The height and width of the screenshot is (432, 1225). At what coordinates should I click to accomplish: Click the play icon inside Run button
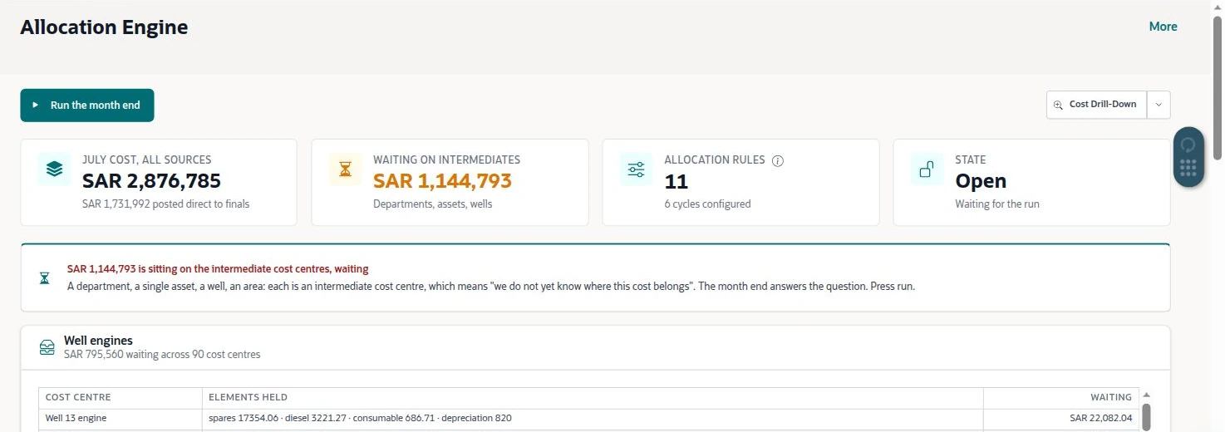[x=36, y=106]
